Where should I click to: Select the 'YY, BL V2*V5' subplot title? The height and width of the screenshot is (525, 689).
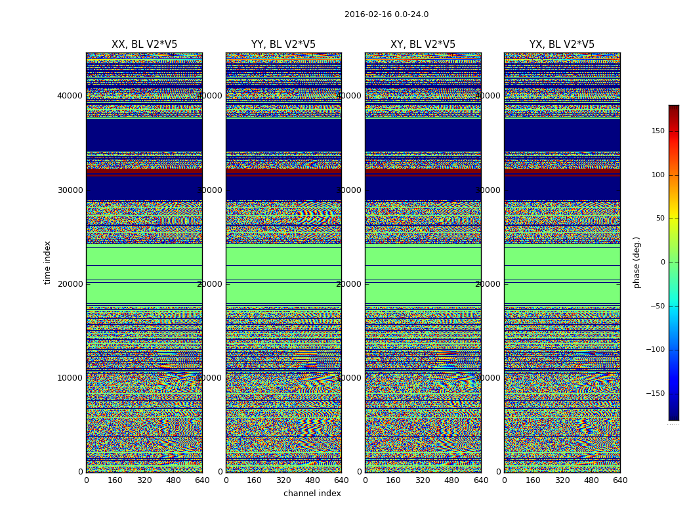[x=283, y=45]
